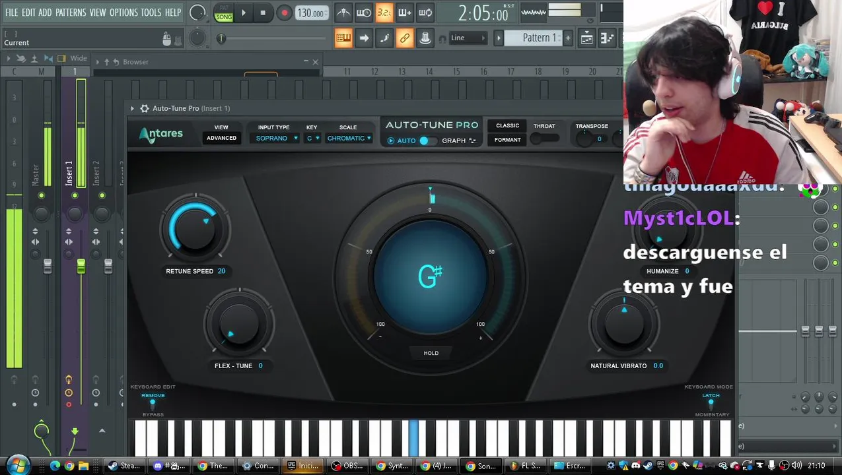
Task: Click the RETUNE SPEED knob
Action: (195, 228)
